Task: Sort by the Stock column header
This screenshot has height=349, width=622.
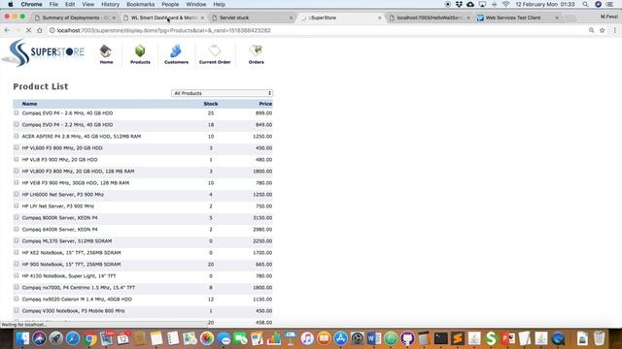Action: point(211,104)
